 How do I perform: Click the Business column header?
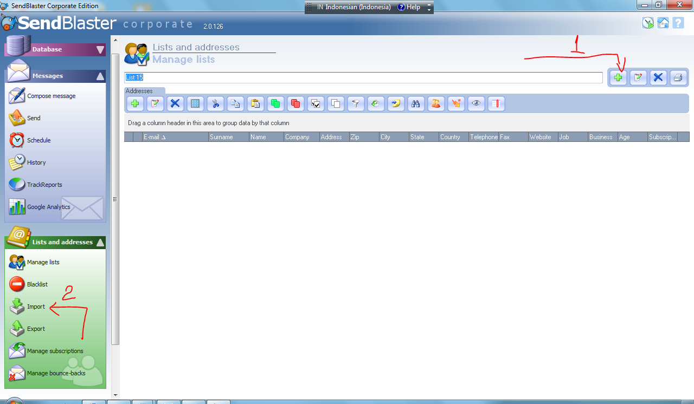603,137
